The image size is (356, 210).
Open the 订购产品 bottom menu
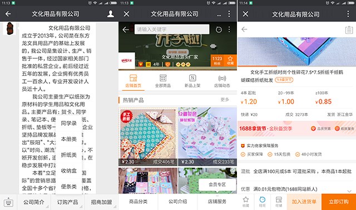tap(68, 202)
